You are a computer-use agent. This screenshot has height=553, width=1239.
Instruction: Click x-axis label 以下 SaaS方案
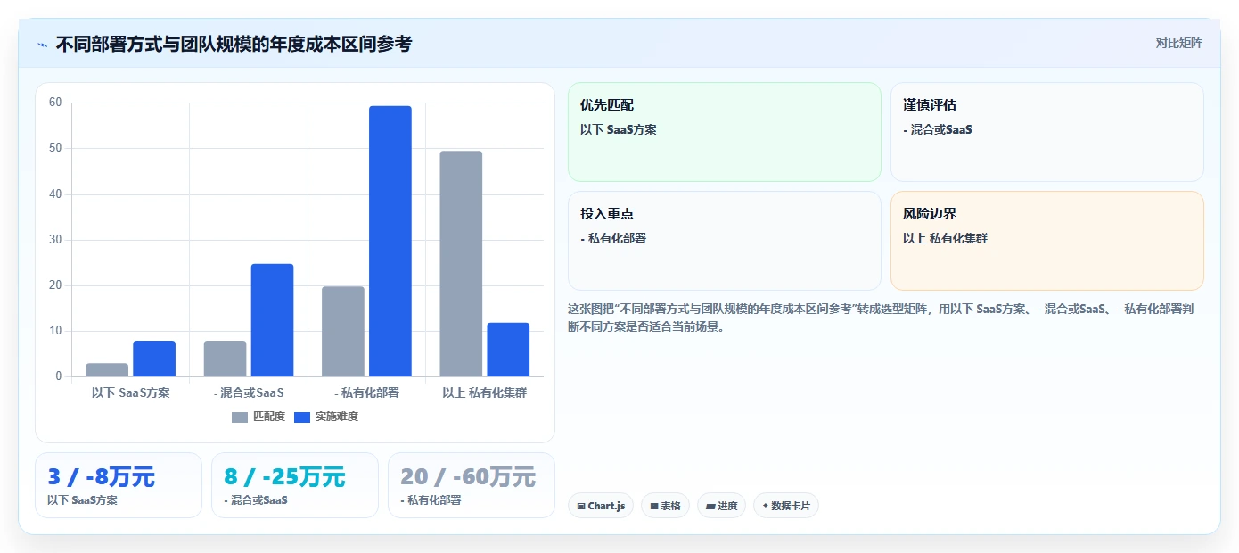(x=131, y=392)
